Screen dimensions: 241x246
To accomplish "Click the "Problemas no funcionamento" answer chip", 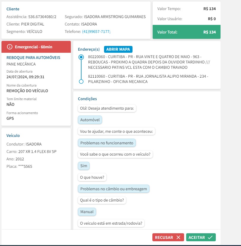I will [x=107, y=143].
